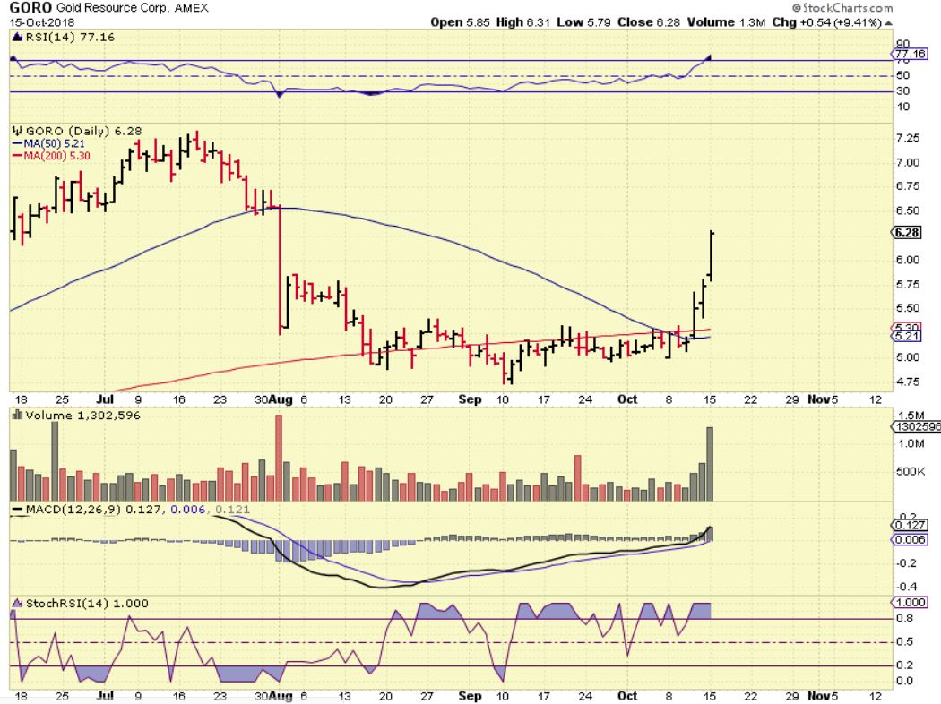Viewport: 941px width, 704px height.
Task: Click the 'Volume 1.3M' header value
Action: (x=726, y=22)
